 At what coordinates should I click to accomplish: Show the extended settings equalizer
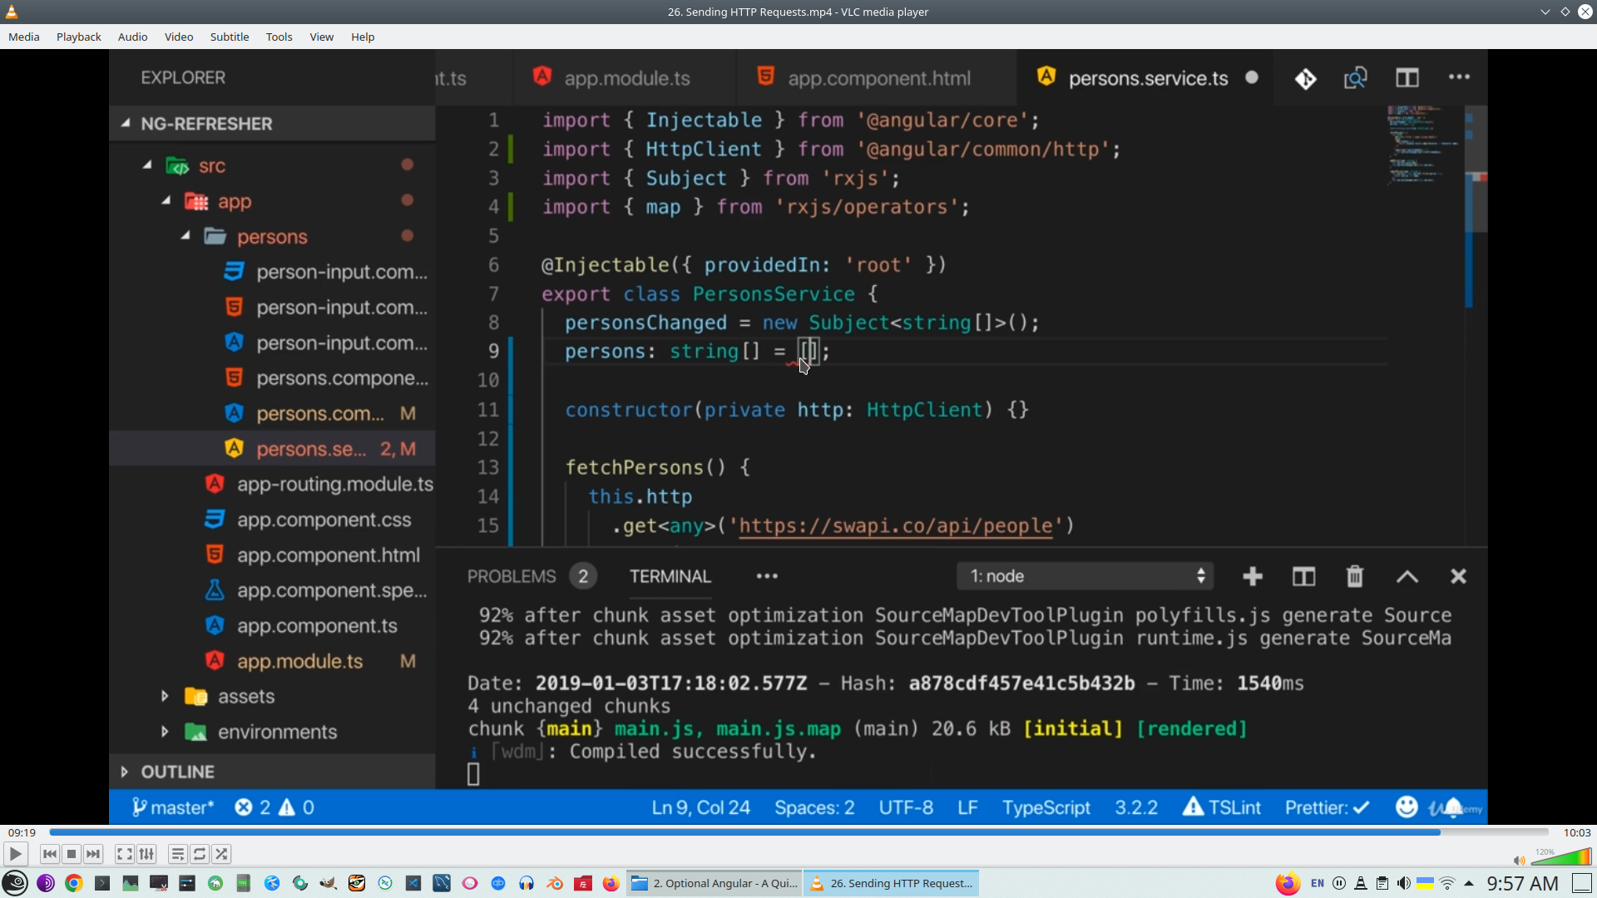click(146, 854)
